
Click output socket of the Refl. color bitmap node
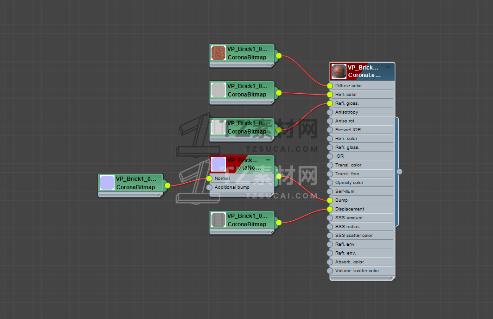click(279, 93)
